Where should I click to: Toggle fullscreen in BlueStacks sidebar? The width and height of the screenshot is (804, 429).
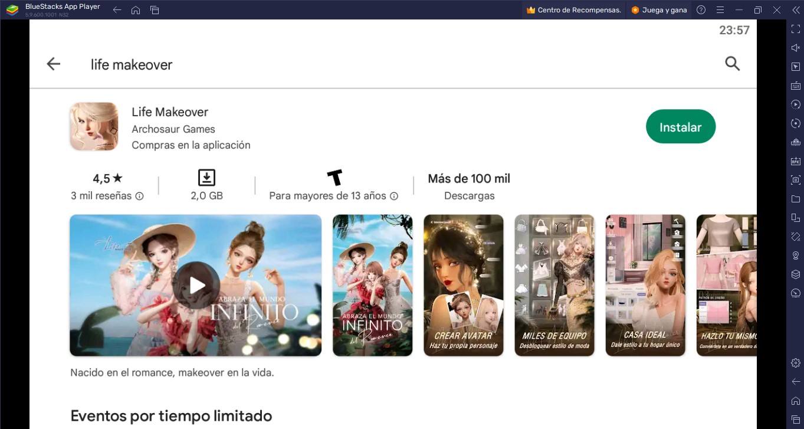click(795, 29)
